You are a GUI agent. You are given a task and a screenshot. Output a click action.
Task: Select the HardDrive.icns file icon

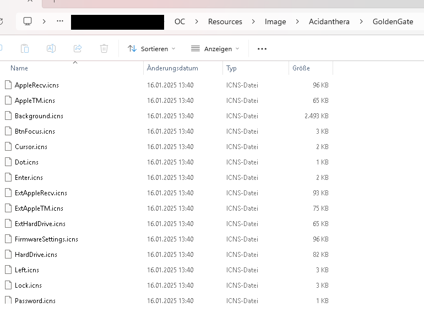(x=8, y=255)
